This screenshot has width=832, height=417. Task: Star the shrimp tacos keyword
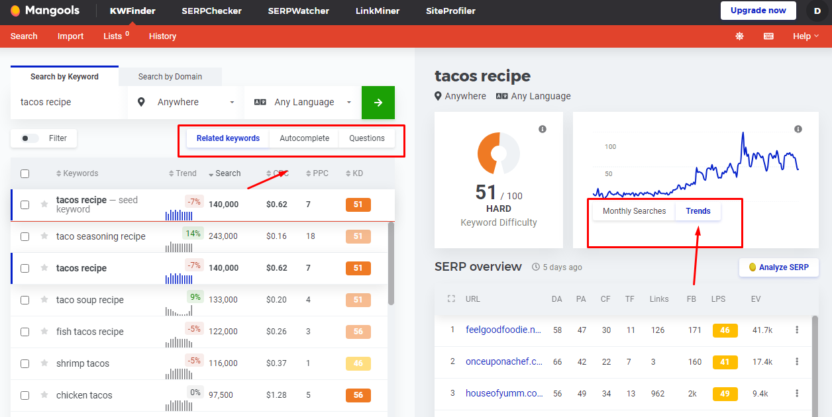(44, 363)
